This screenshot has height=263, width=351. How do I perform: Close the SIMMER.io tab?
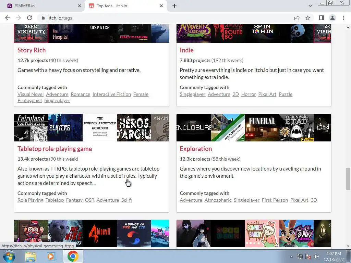pyautogui.click(x=80, y=6)
